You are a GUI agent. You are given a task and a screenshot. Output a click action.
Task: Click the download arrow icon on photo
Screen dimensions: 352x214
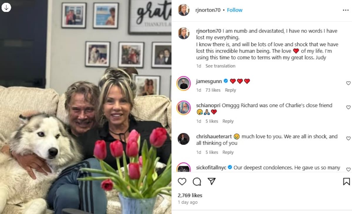point(6,7)
